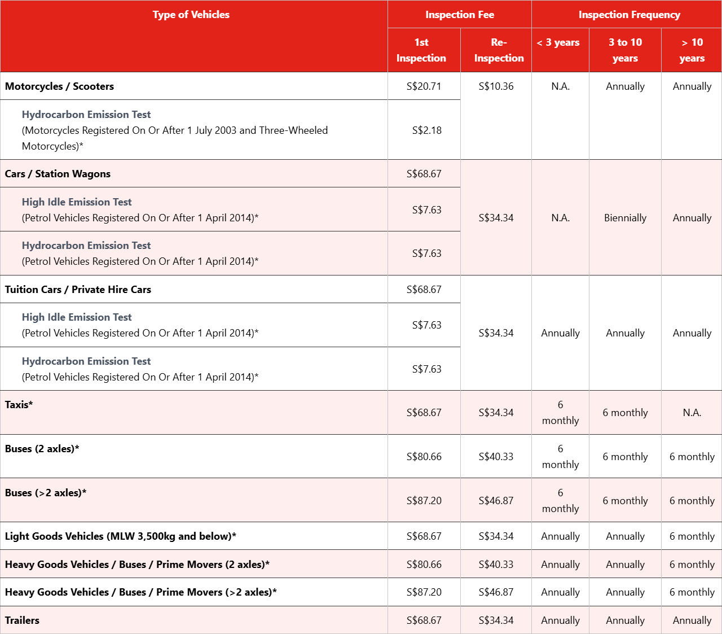
Task: Select the S$20.71 motorcycle inspection fee
Action: (424, 86)
